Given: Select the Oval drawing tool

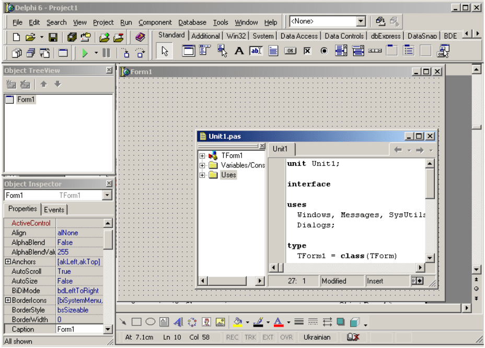Looking at the screenshot, I should pos(151,322).
